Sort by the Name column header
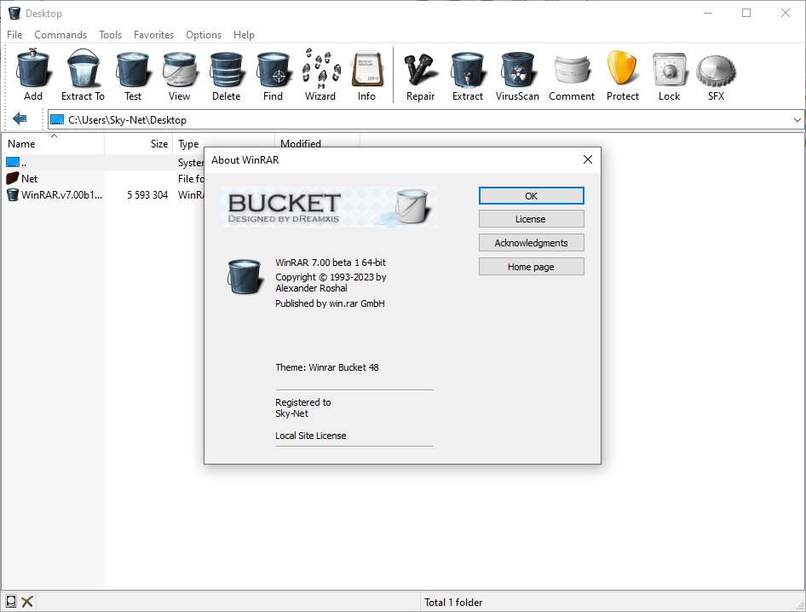The image size is (806, 612). tap(53, 143)
